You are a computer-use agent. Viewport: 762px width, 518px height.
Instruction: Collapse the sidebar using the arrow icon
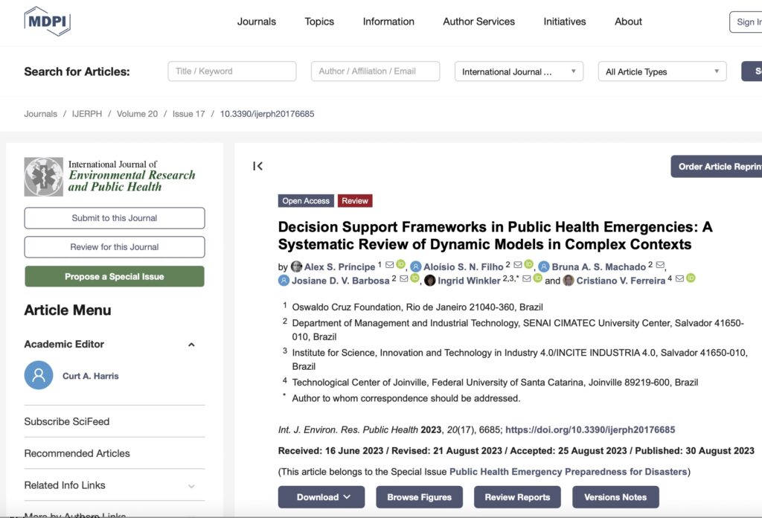coord(257,166)
